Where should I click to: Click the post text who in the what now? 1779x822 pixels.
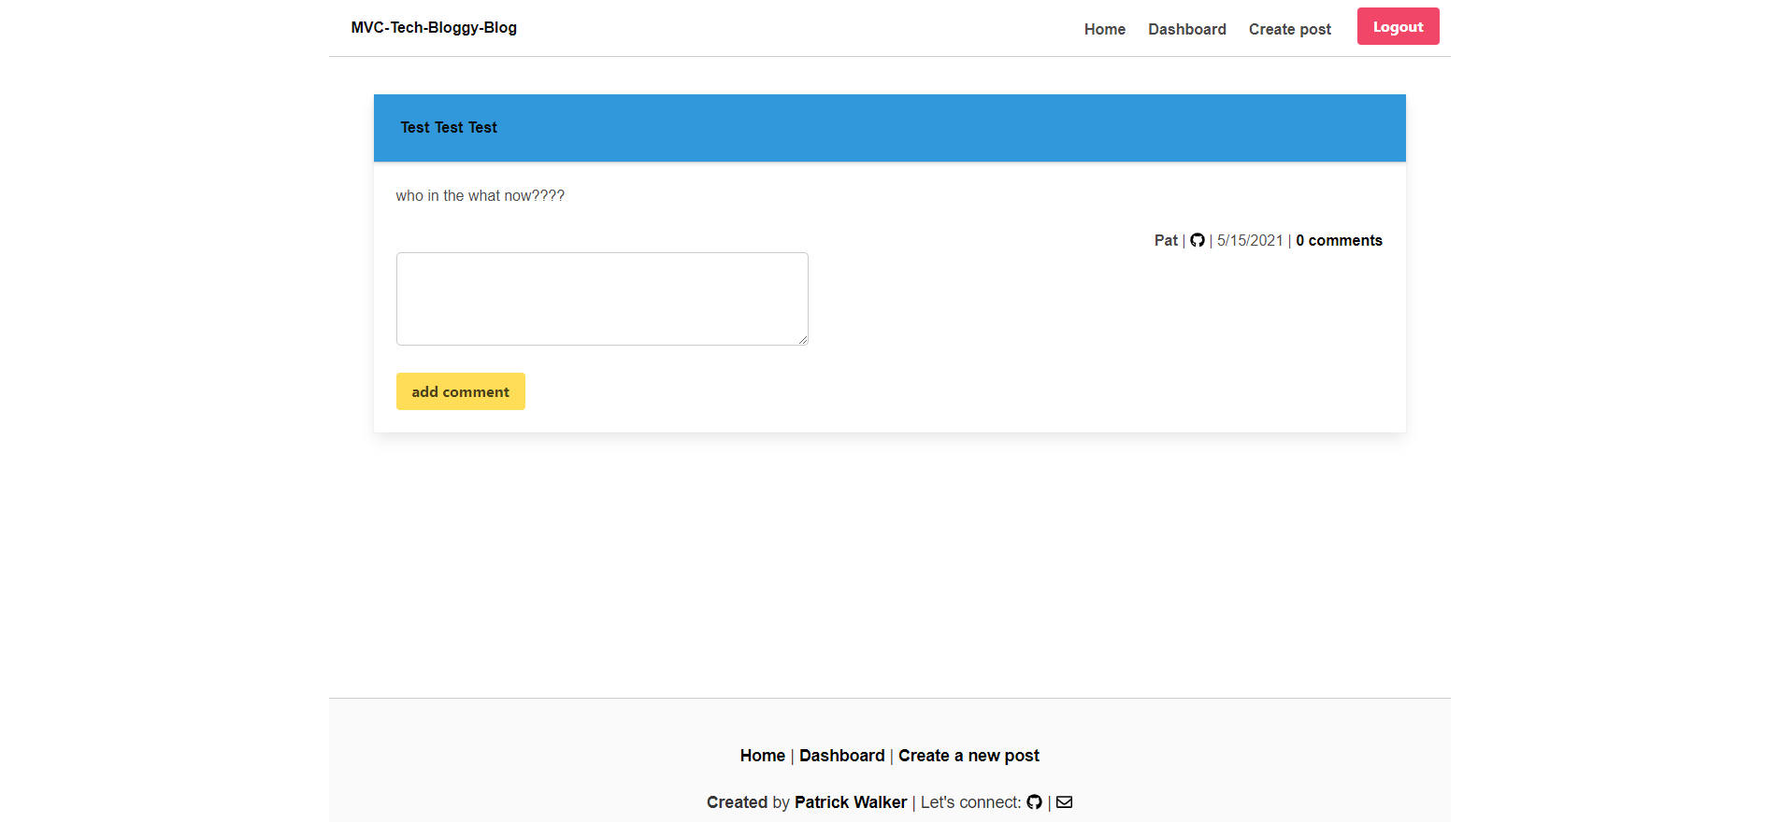pyautogui.click(x=480, y=196)
